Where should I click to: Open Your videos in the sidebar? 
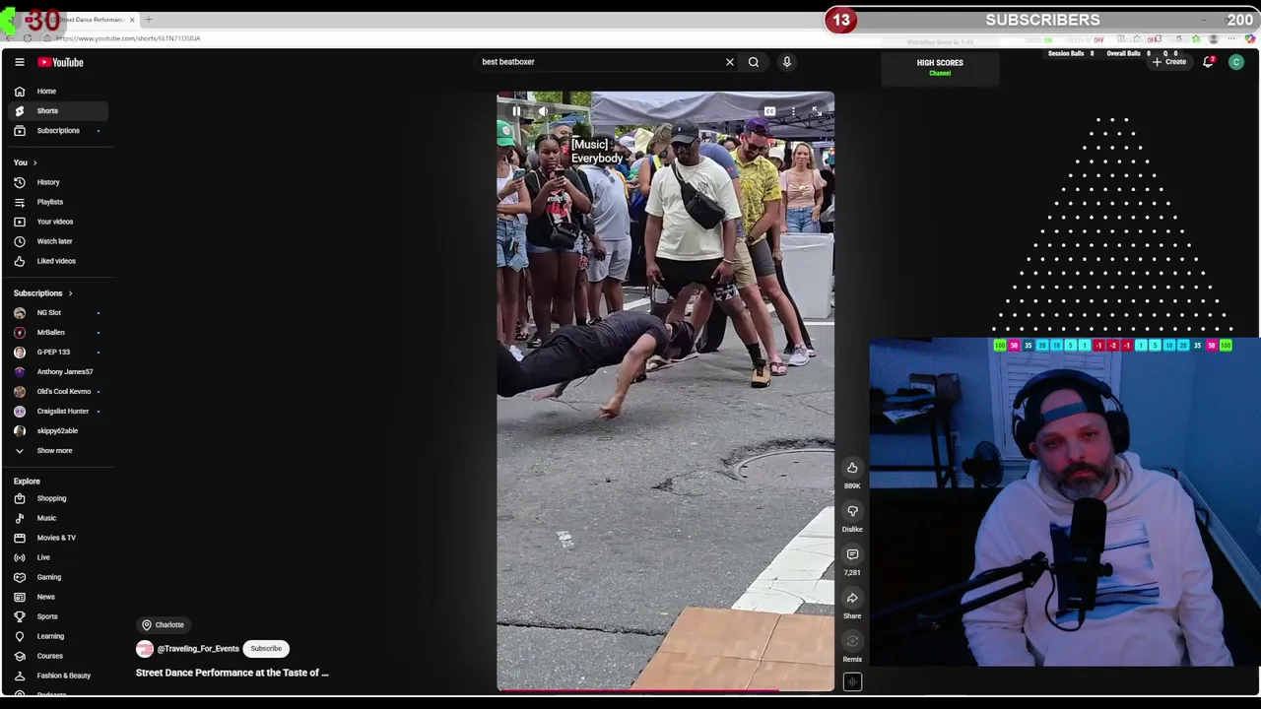click(x=57, y=222)
